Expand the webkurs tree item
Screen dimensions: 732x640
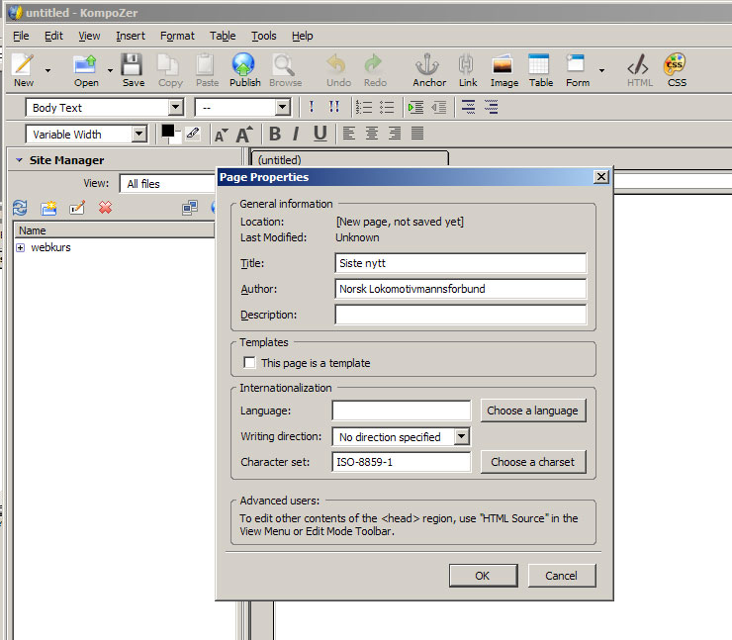coord(21,247)
